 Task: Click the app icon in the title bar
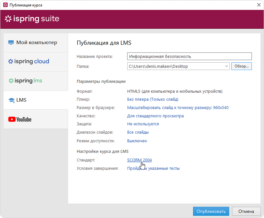point(5,5)
